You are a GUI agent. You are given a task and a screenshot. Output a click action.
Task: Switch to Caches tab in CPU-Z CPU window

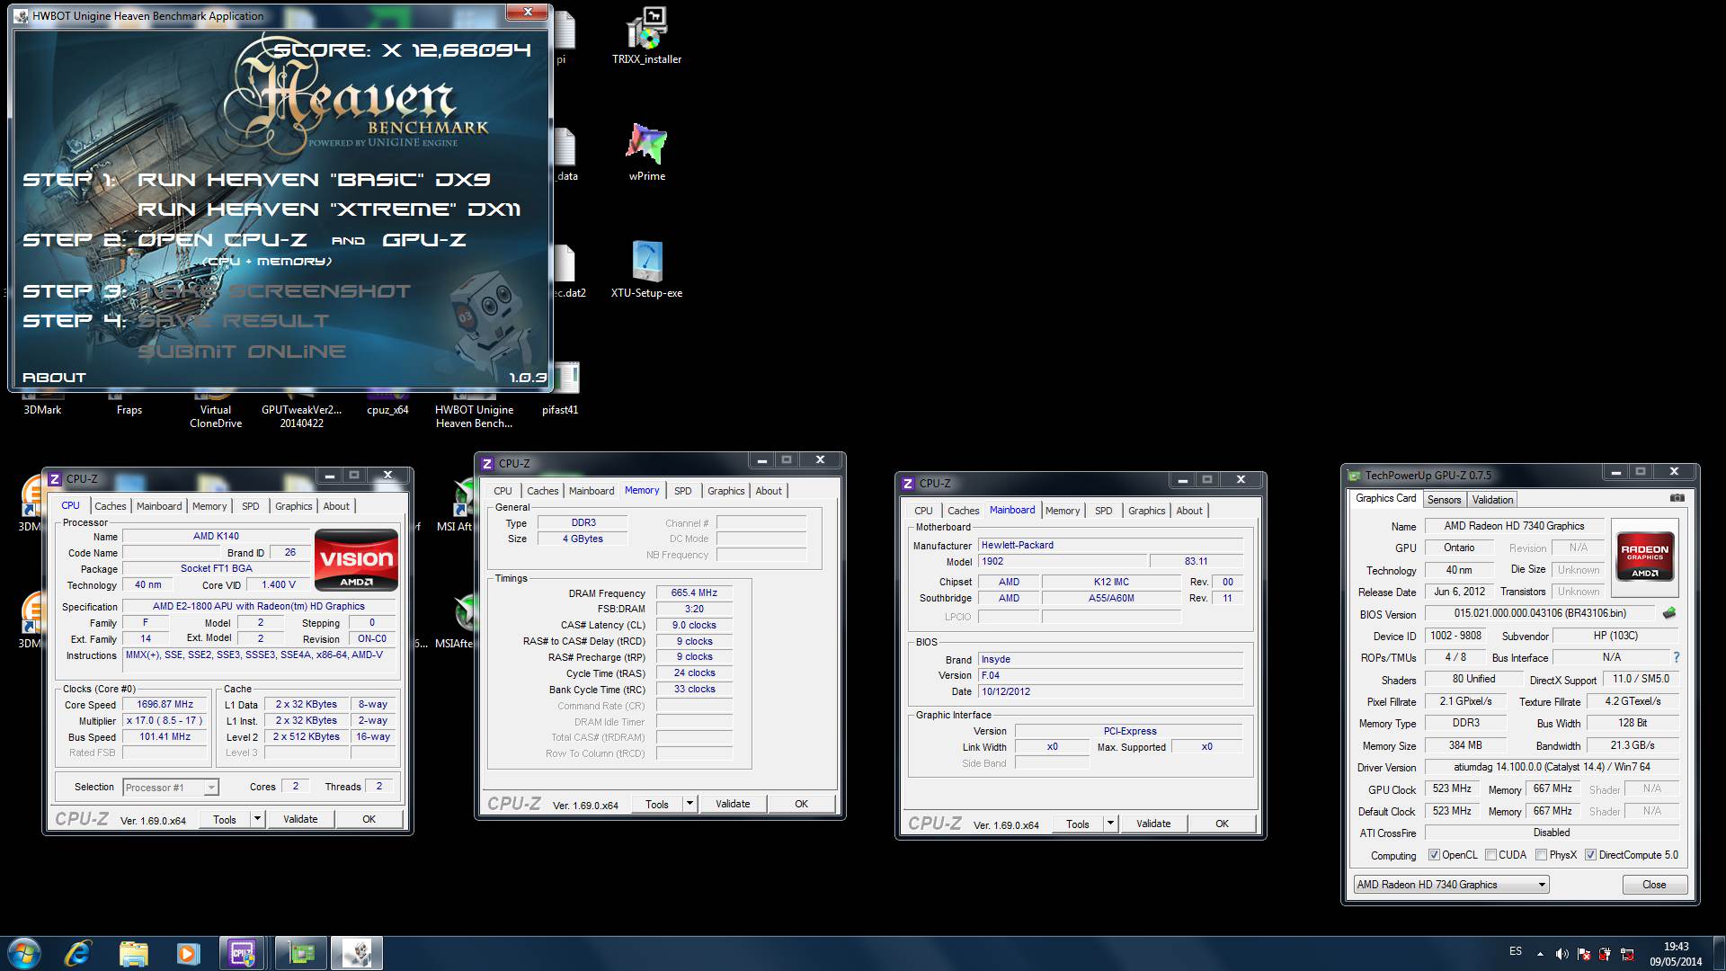(x=111, y=506)
